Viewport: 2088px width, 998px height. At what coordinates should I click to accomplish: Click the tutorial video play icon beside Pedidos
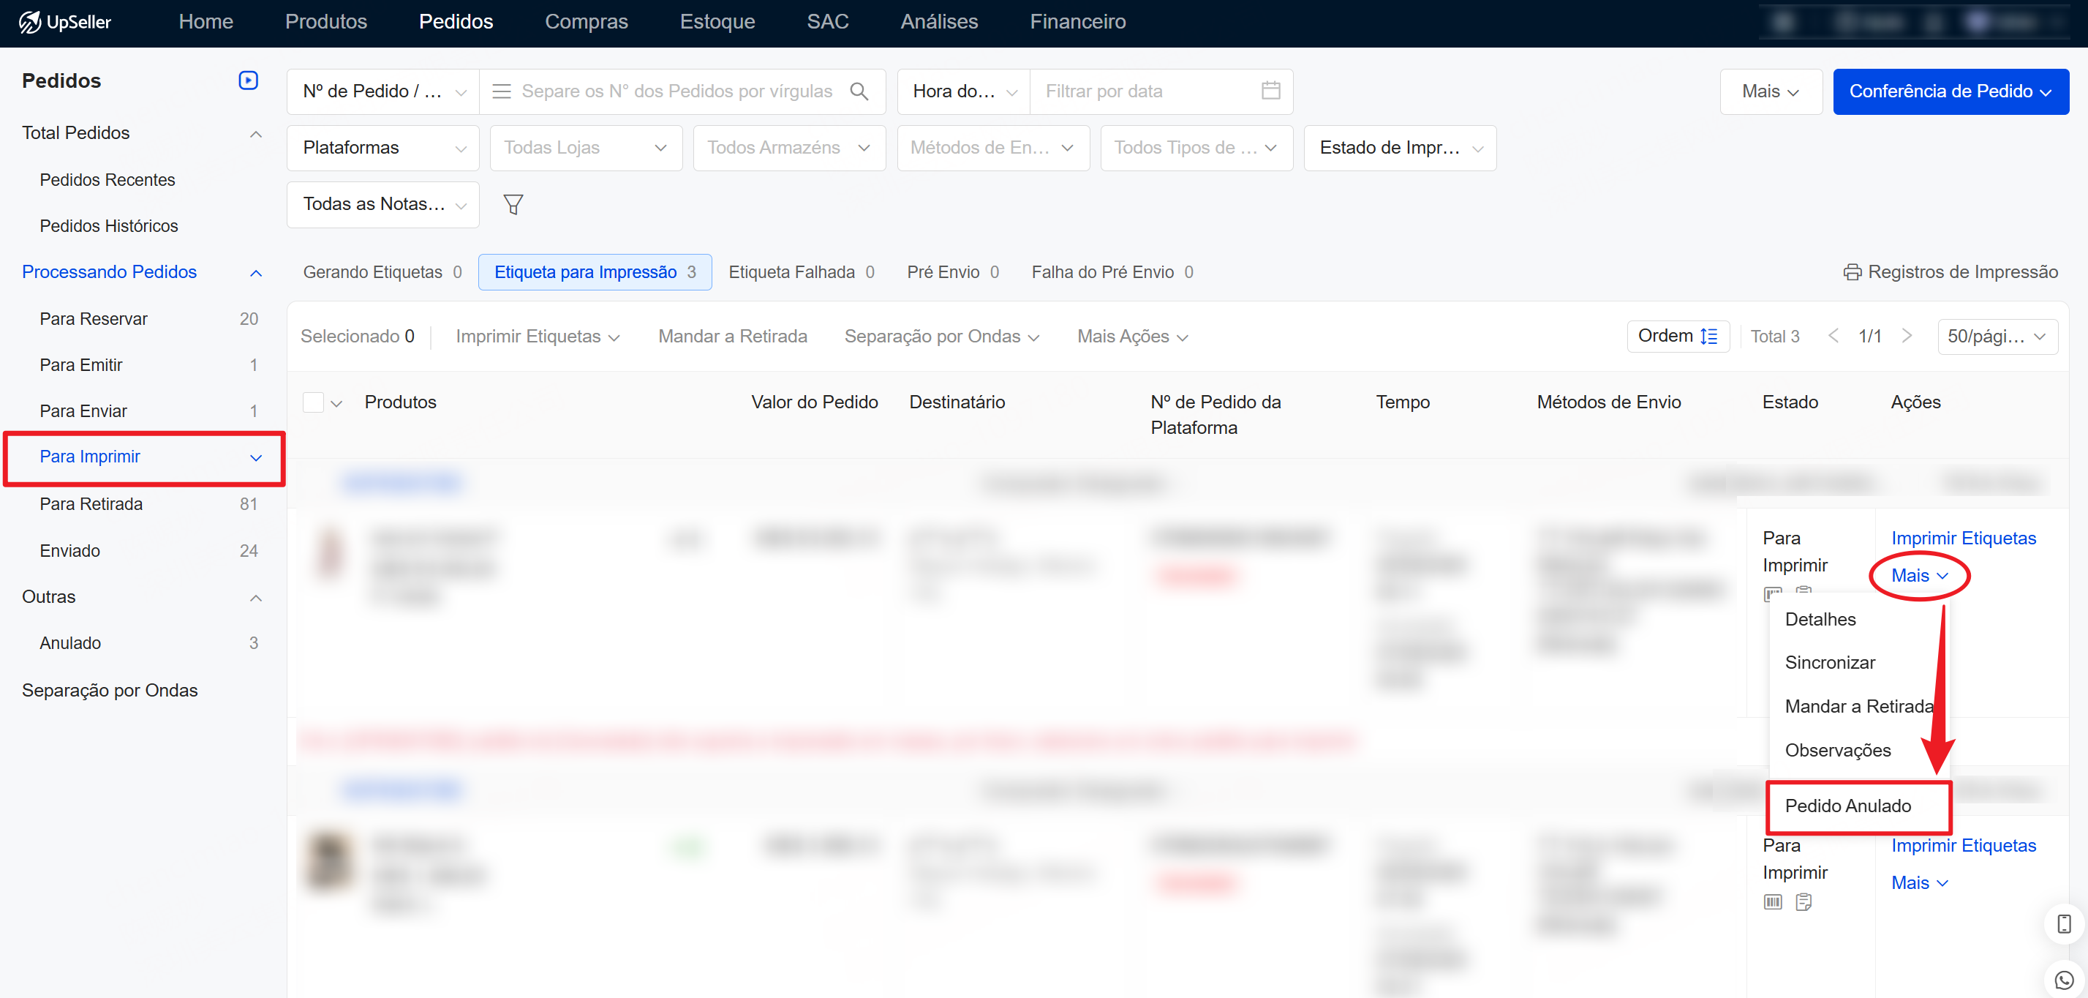pos(248,80)
